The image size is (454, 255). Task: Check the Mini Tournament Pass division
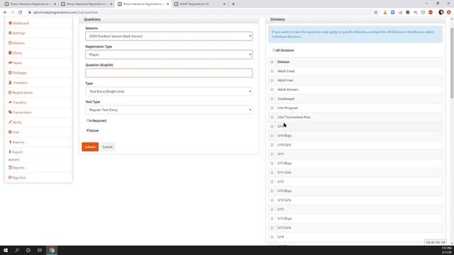coord(272,118)
